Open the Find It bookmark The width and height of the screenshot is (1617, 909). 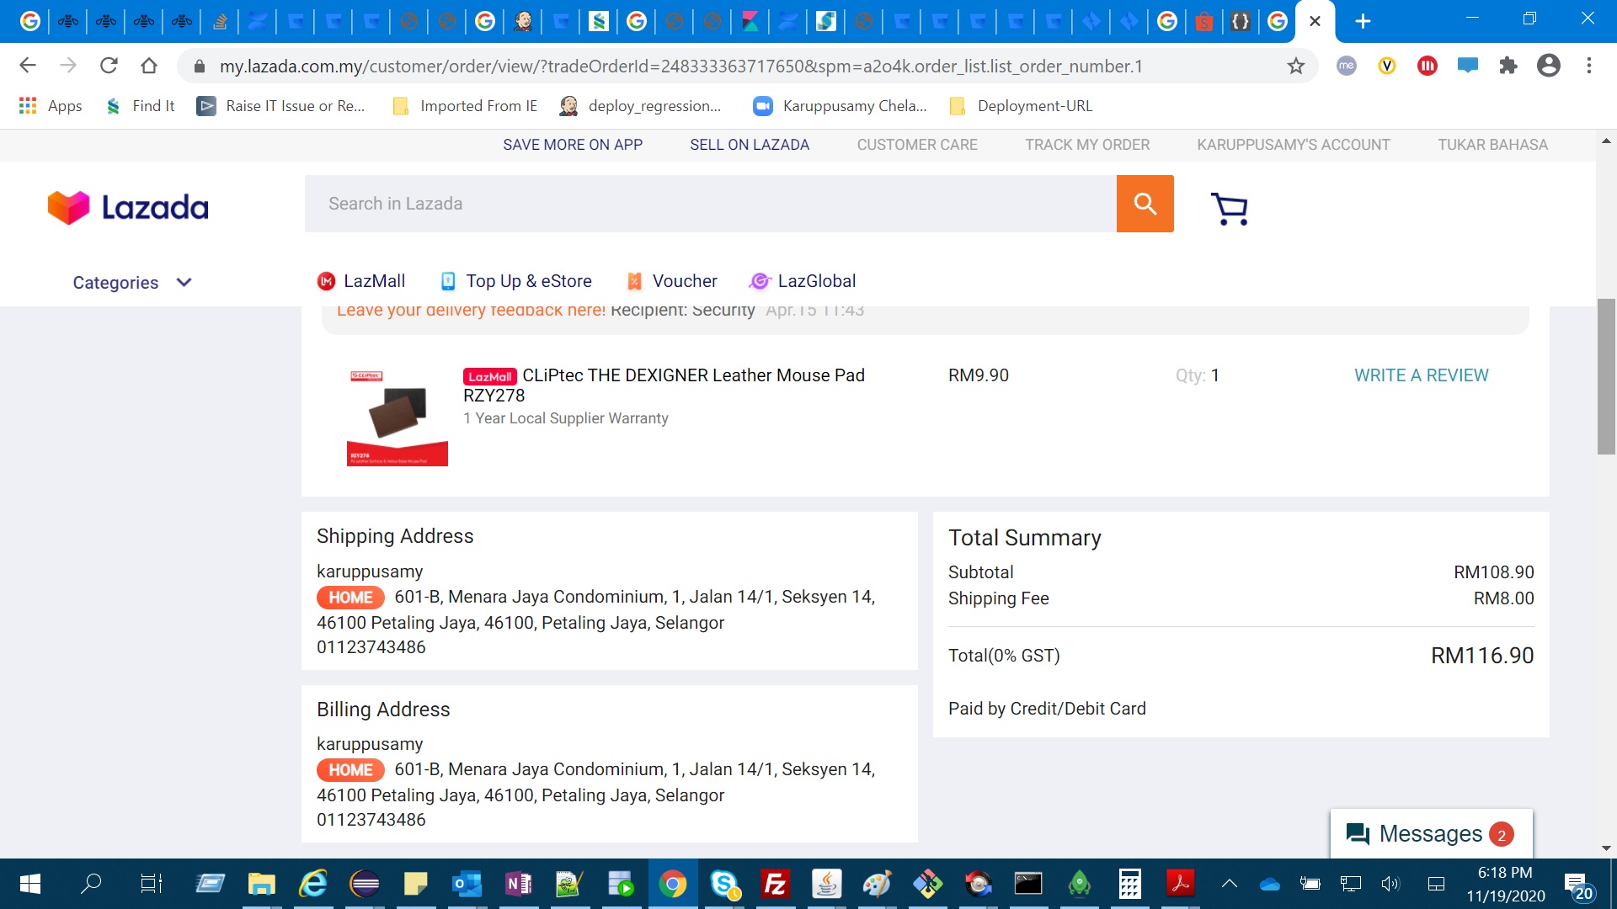click(x=141, y=106)
